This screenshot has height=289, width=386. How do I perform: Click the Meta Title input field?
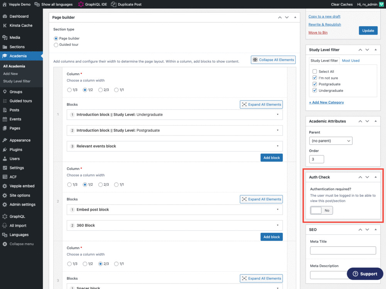point(343,250)
